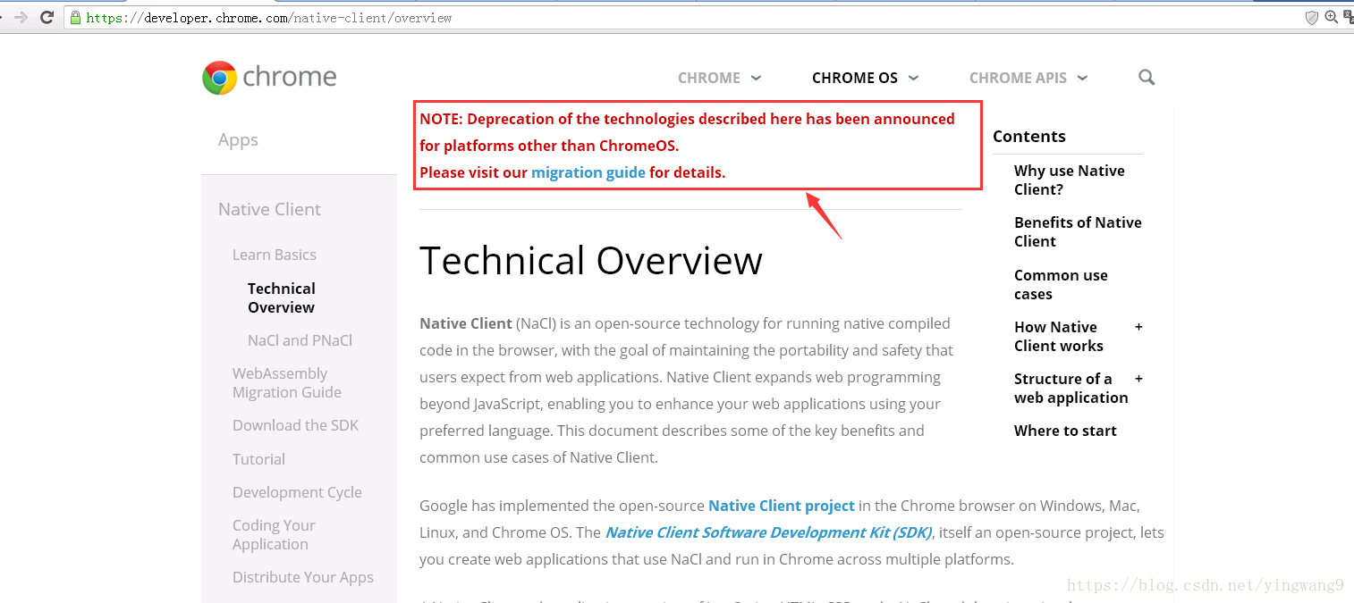Viewport: 1354px width, 603px height.
Task: Click the Technical Overview page heading
Action: (x=591, y=261)
